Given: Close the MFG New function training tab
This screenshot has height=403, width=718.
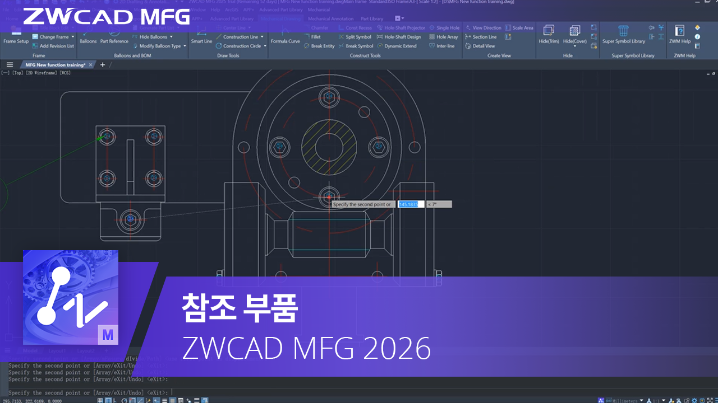Looking at the screenshot, I should click(x=91, y=65).
